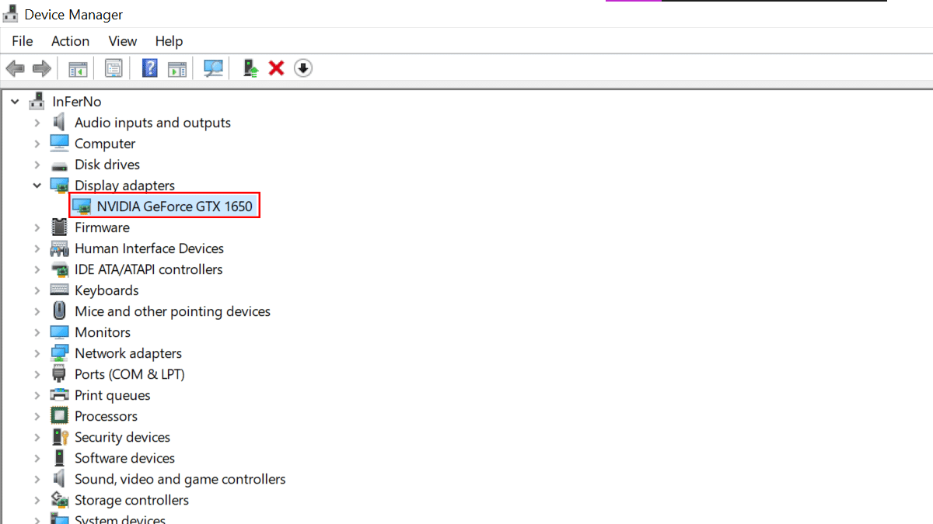
Task: Expand Audio inputs and outputs chevron
Action: [37, 123]
